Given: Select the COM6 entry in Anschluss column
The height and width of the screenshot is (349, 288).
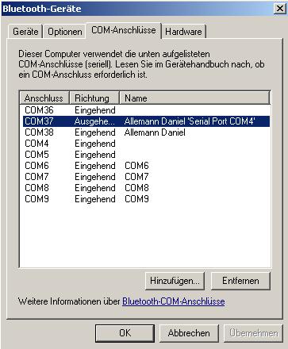Looking at the screenshot, I should pyautogui.click(x=36, y=166).
